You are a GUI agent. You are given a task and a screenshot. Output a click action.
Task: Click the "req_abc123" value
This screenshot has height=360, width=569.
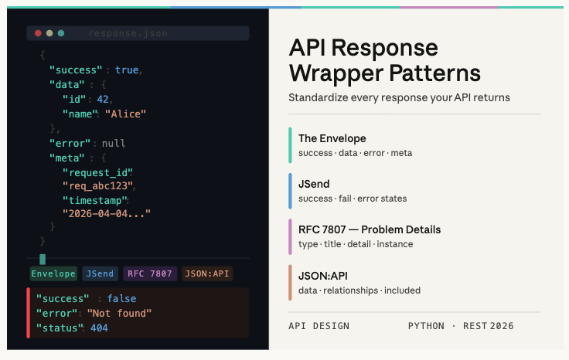click(x=97, y=185)
